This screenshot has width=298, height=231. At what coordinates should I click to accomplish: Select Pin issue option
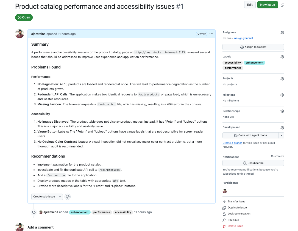(233, 220)
